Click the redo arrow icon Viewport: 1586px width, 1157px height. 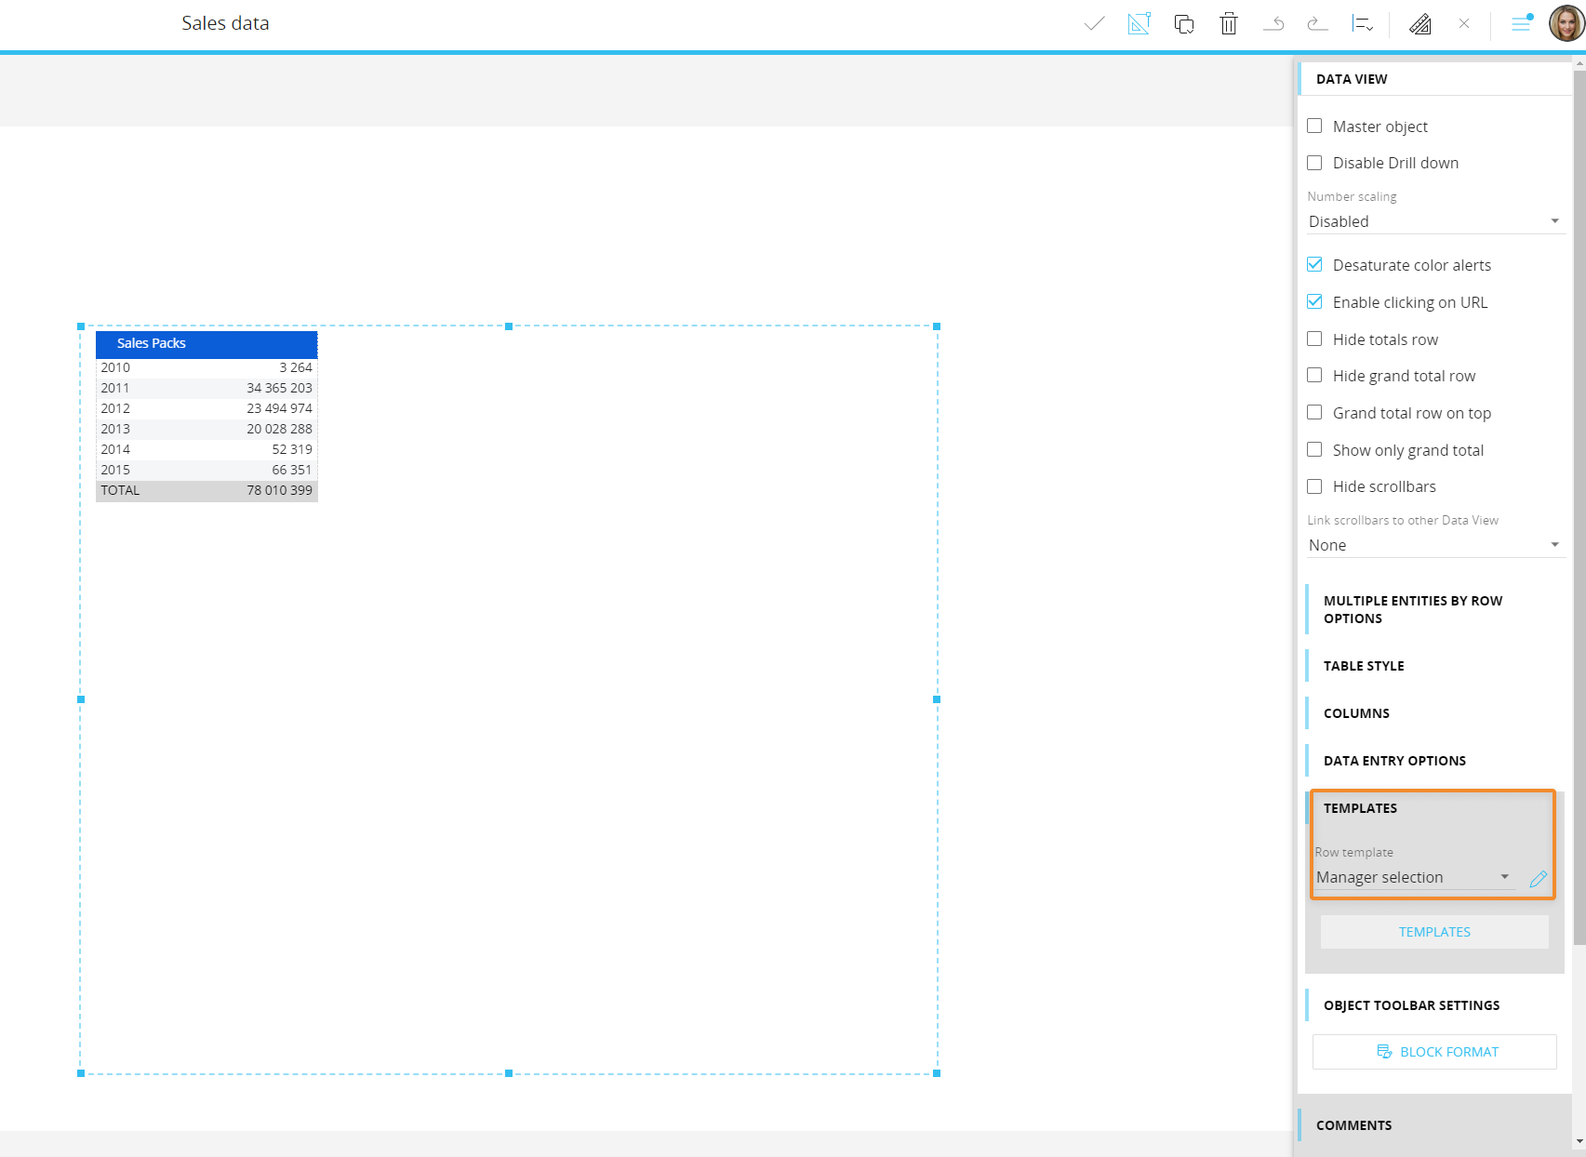pos(1317,24)
